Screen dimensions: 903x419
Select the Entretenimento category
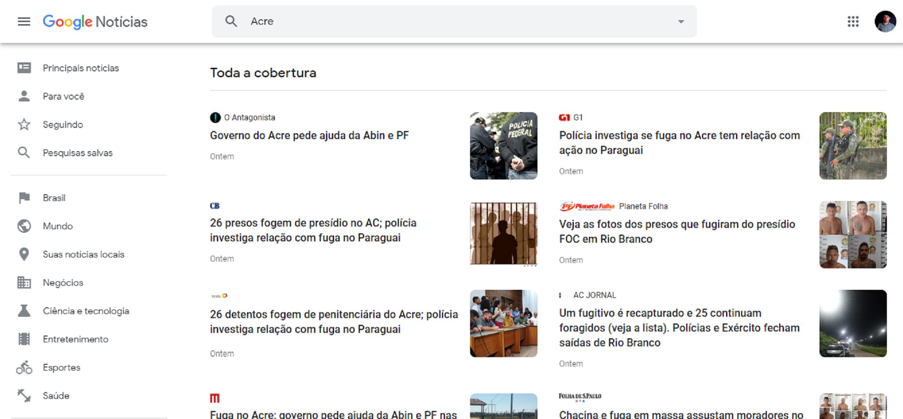[75, 339]
